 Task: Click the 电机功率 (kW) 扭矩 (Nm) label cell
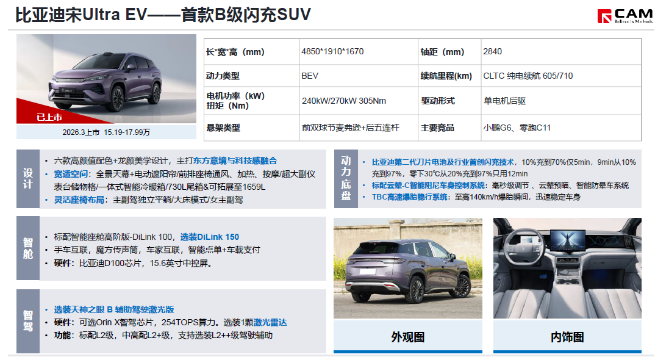pos(251,101)
